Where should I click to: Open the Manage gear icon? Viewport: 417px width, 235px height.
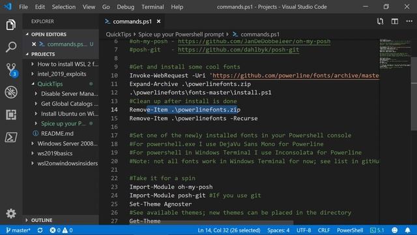[11, 213]
